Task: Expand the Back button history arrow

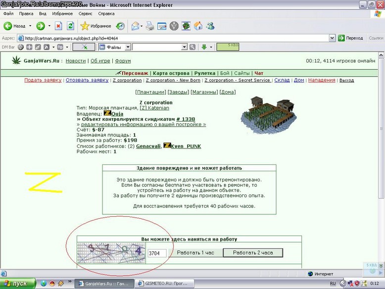Action: pyautogui.click(x=30, y=26)
